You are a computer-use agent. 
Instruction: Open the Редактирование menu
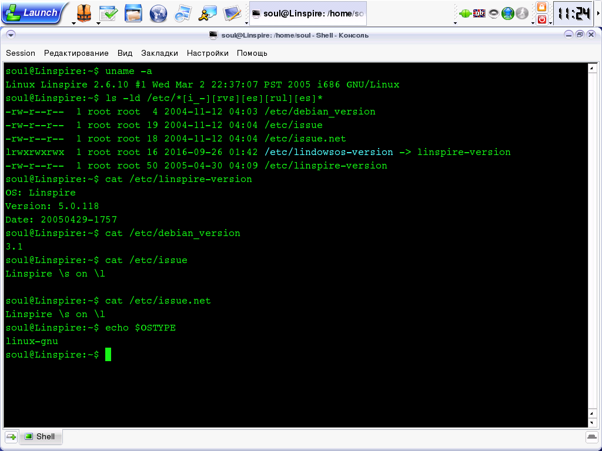(x=76, y=53)
